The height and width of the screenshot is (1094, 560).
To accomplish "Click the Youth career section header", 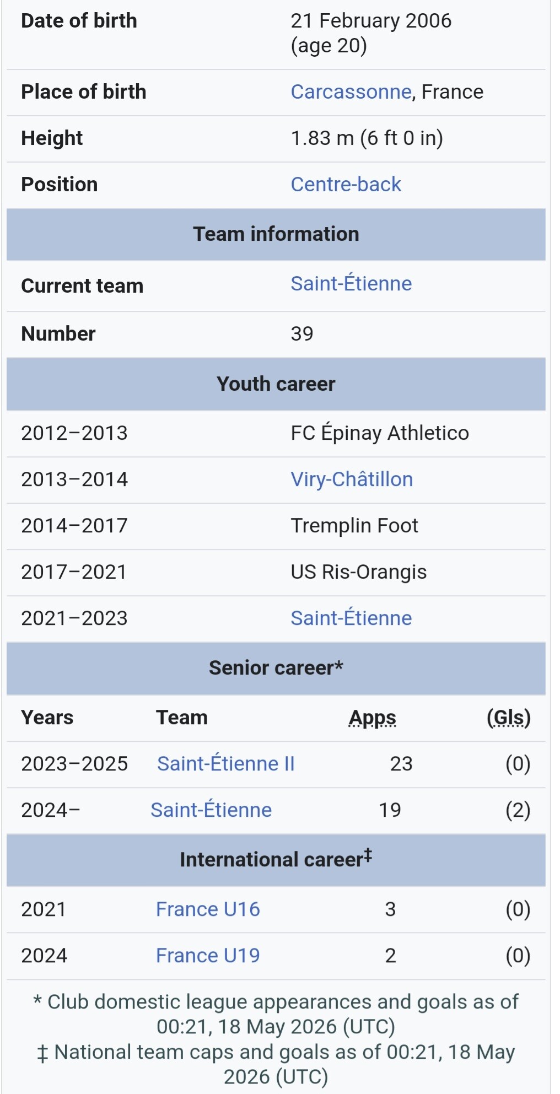I will (276, 384).
